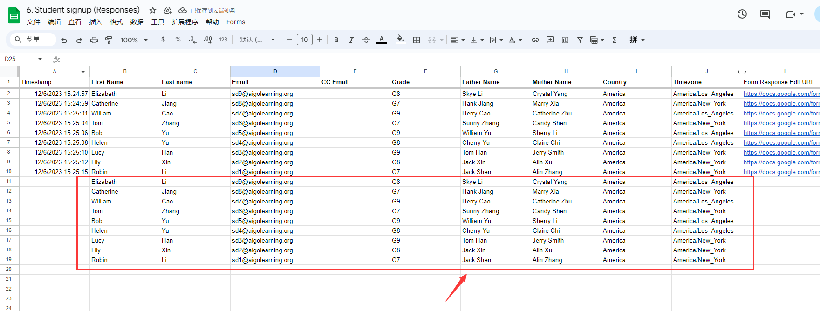Open the edit URL link in row 2
Viewport: 820px width, 311px height.
coord(781,94)
